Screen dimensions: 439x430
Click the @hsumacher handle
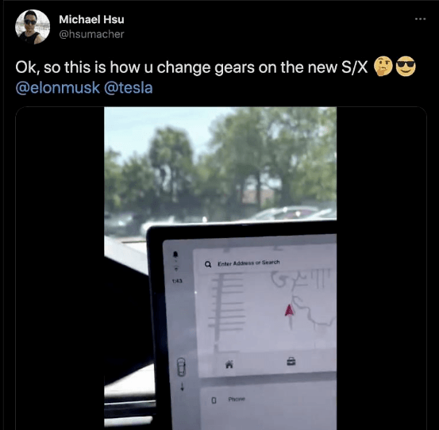(91, 34)
